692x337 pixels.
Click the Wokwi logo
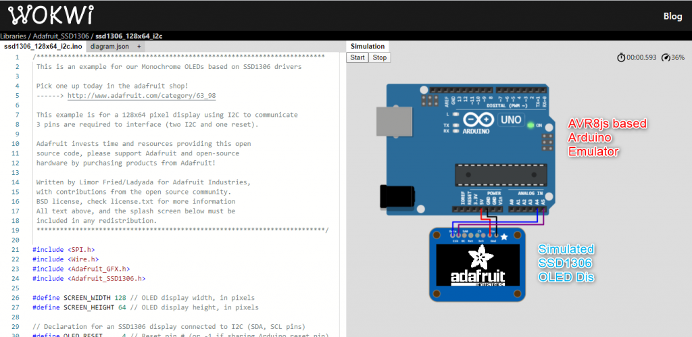[x=51, y=15]
